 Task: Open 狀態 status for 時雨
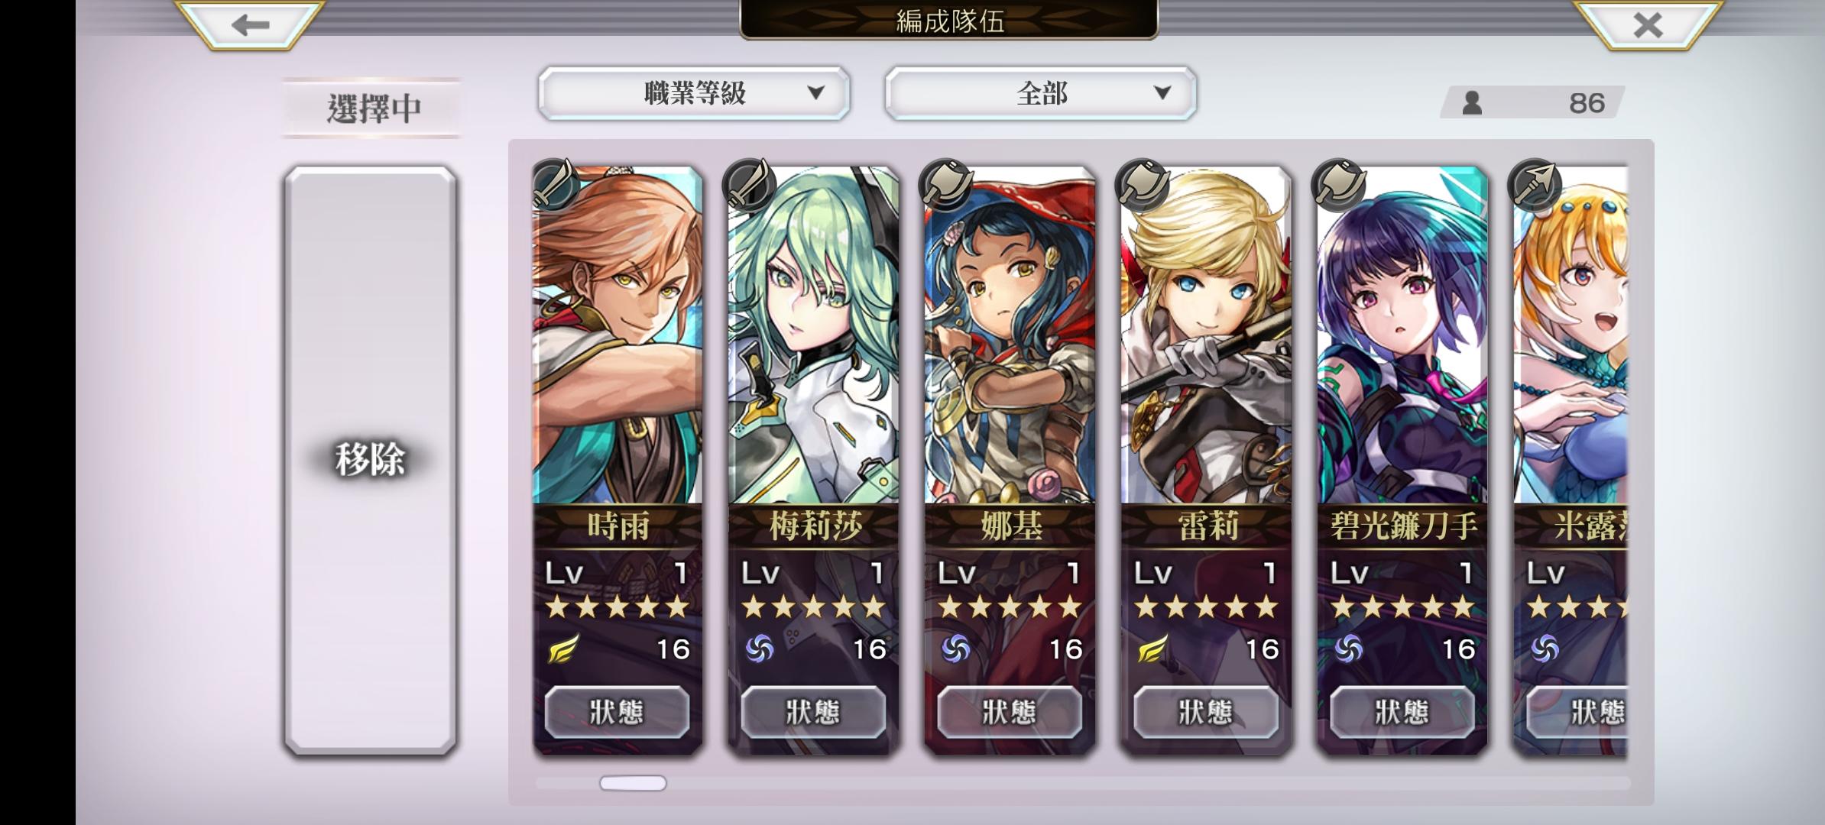pyautogui.click(x=617, y=712)
